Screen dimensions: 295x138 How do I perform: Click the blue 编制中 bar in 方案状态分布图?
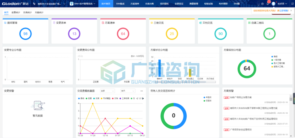point(160,68)
